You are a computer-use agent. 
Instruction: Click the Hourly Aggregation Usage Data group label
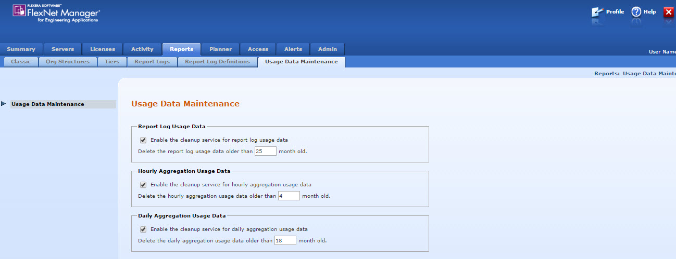184,171
